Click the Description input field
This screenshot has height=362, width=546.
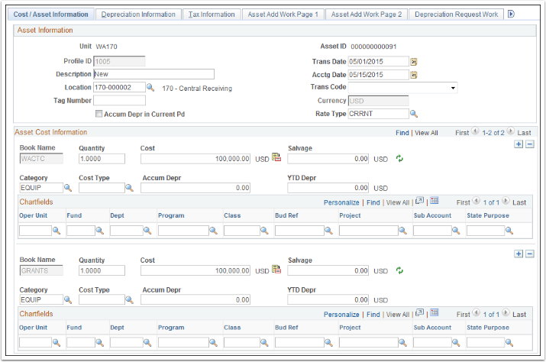[154, 74]
